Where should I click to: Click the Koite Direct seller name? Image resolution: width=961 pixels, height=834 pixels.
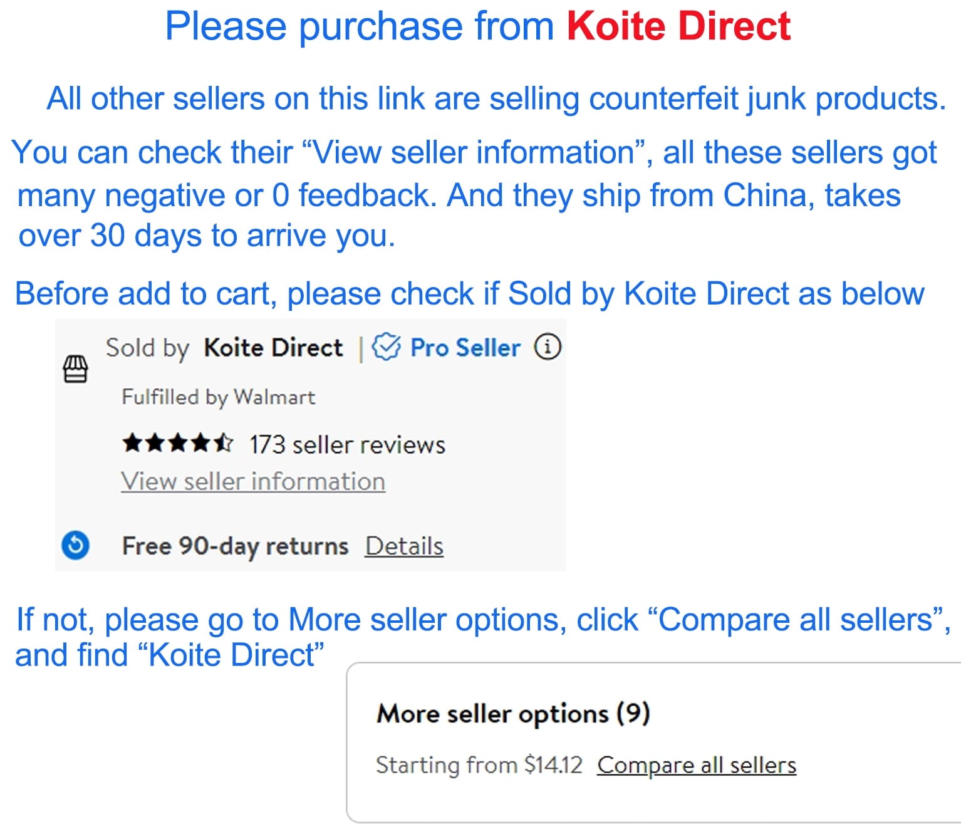coord(273,347)
